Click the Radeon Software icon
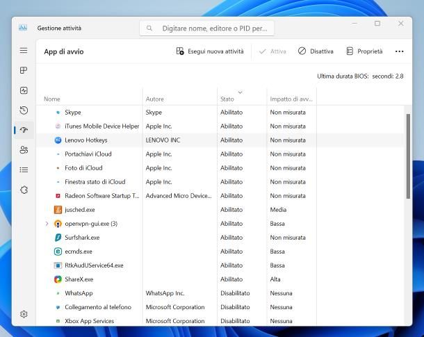The image size is (424, 337). pos(58,196)
